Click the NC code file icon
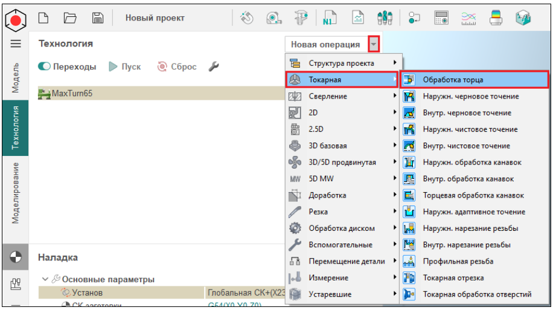 (x=330, y=18)
